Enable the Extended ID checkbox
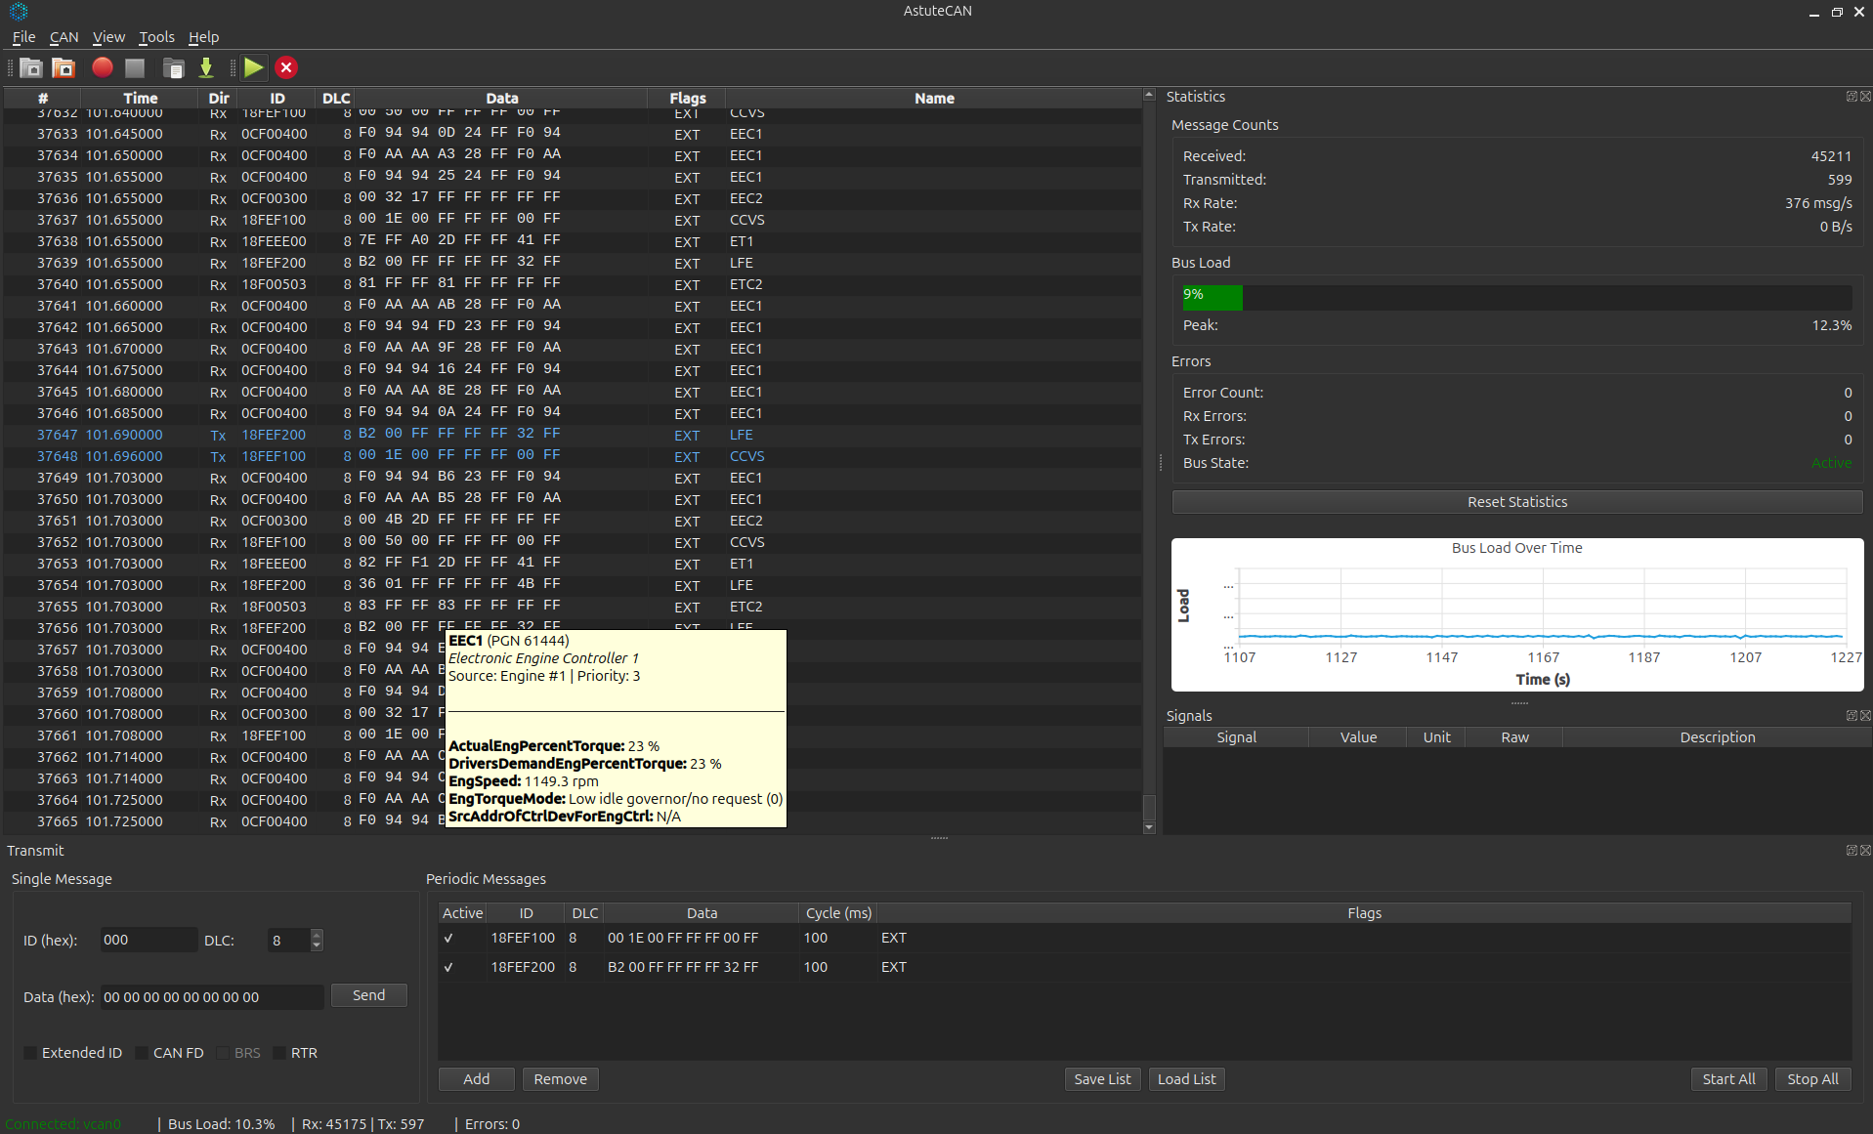 (x=30, y=1053)
